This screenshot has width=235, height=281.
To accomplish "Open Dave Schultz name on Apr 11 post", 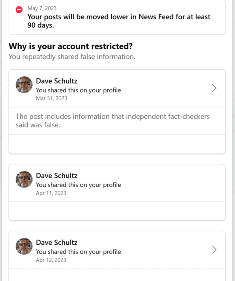I will (57, 176).
